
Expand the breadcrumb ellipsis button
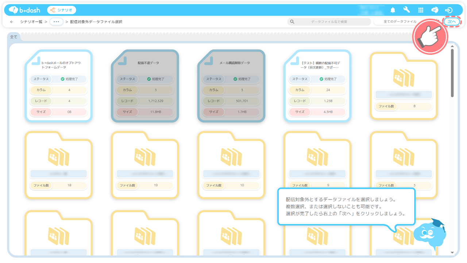(x=56, y=22)
